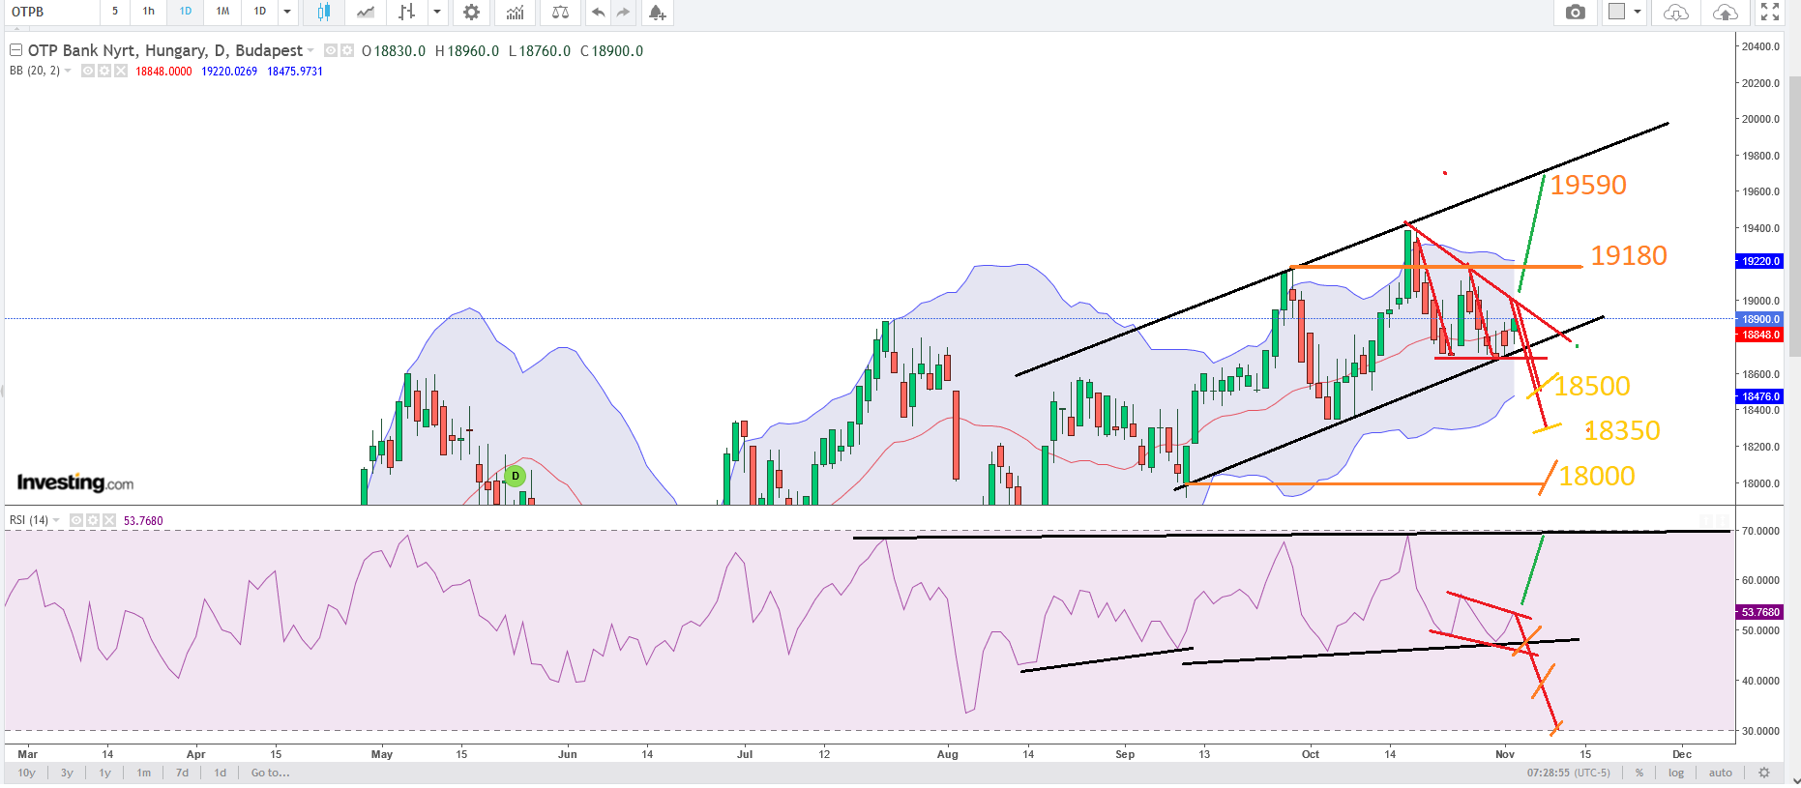Load chart from cloud download icon
The width and height of the screenshot is (1801, 788).
(x=1676, y=12)
